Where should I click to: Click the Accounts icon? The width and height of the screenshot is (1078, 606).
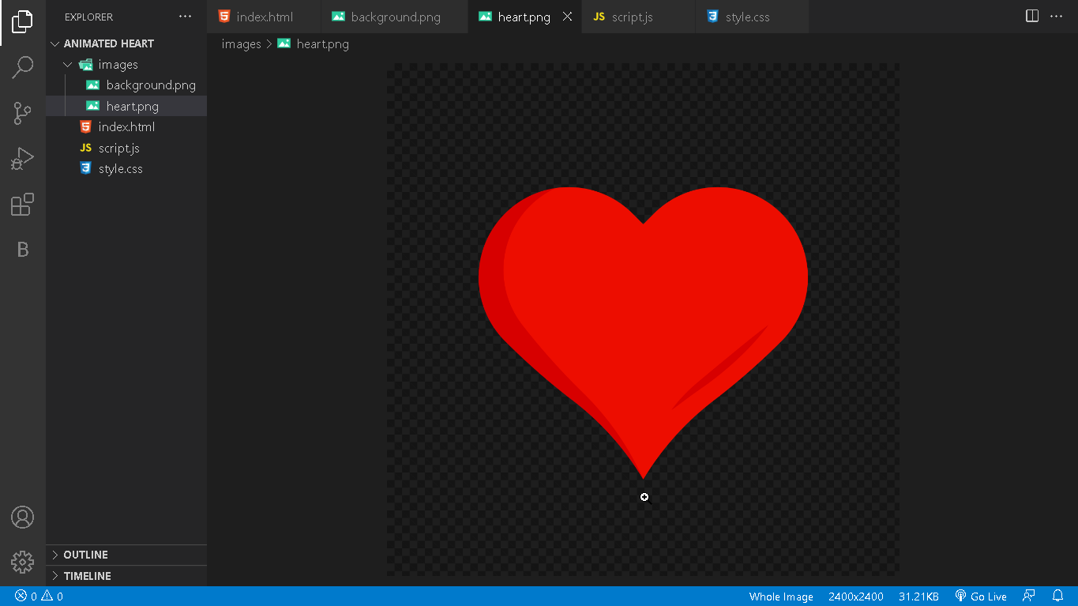(x=22, y=518)
